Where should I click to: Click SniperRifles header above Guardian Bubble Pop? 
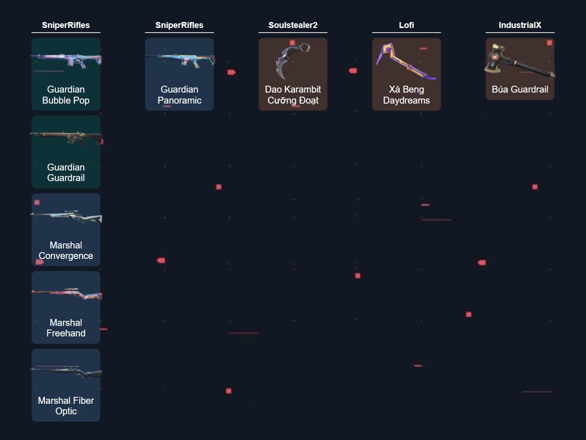tap(66, 25)
